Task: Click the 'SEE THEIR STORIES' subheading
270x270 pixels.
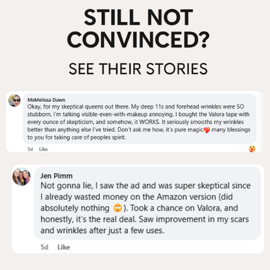Action: click(138, 69)
